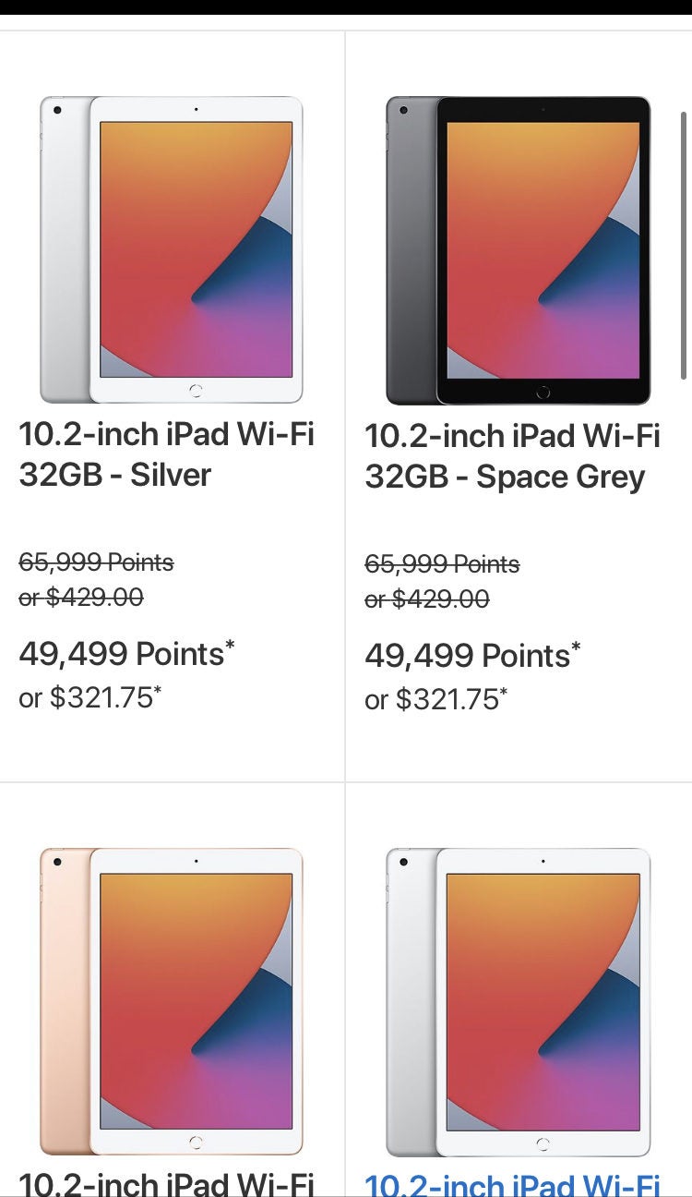This screenshot has height=1197, width=692.
Task: Open the Silver 32GB iPad product title link
Action: coord(166,454)
